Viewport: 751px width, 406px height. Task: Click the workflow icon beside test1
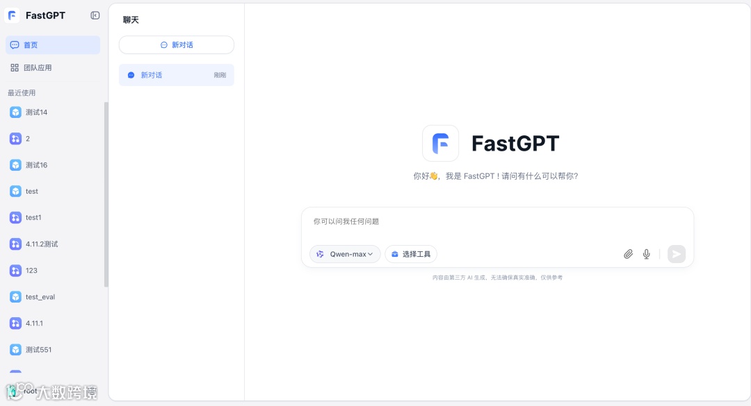click(x=15, y=218)
